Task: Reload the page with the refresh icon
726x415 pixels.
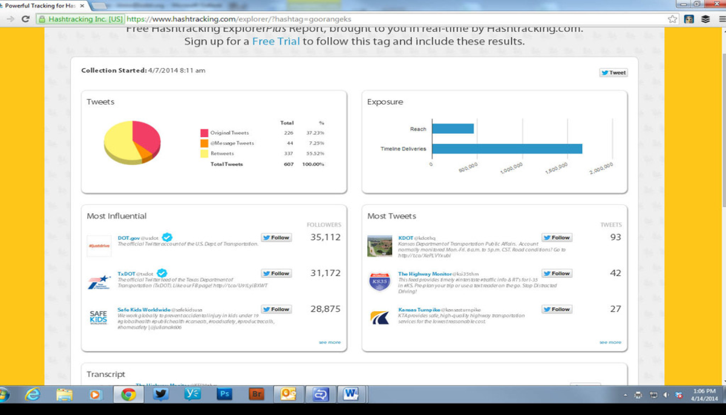Action: (25, 19)
